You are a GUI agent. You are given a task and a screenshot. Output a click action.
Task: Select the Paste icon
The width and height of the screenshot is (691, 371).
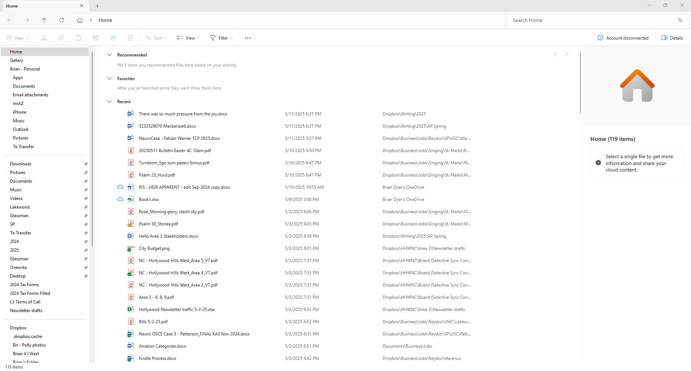[x=78, y=38]
